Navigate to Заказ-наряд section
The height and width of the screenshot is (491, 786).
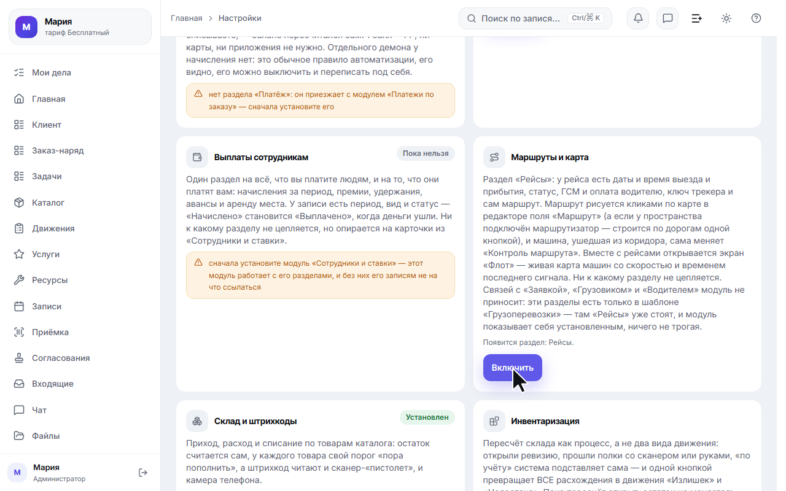point(80,150)
